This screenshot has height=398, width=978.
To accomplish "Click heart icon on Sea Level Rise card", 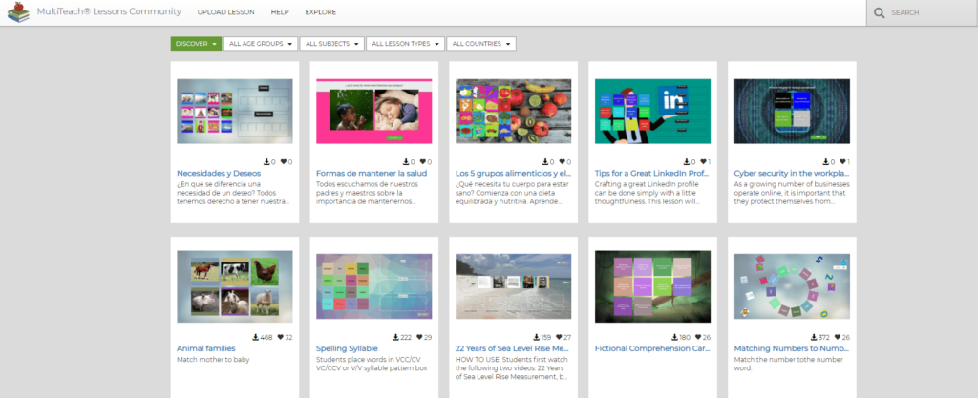I will [559, 337].
